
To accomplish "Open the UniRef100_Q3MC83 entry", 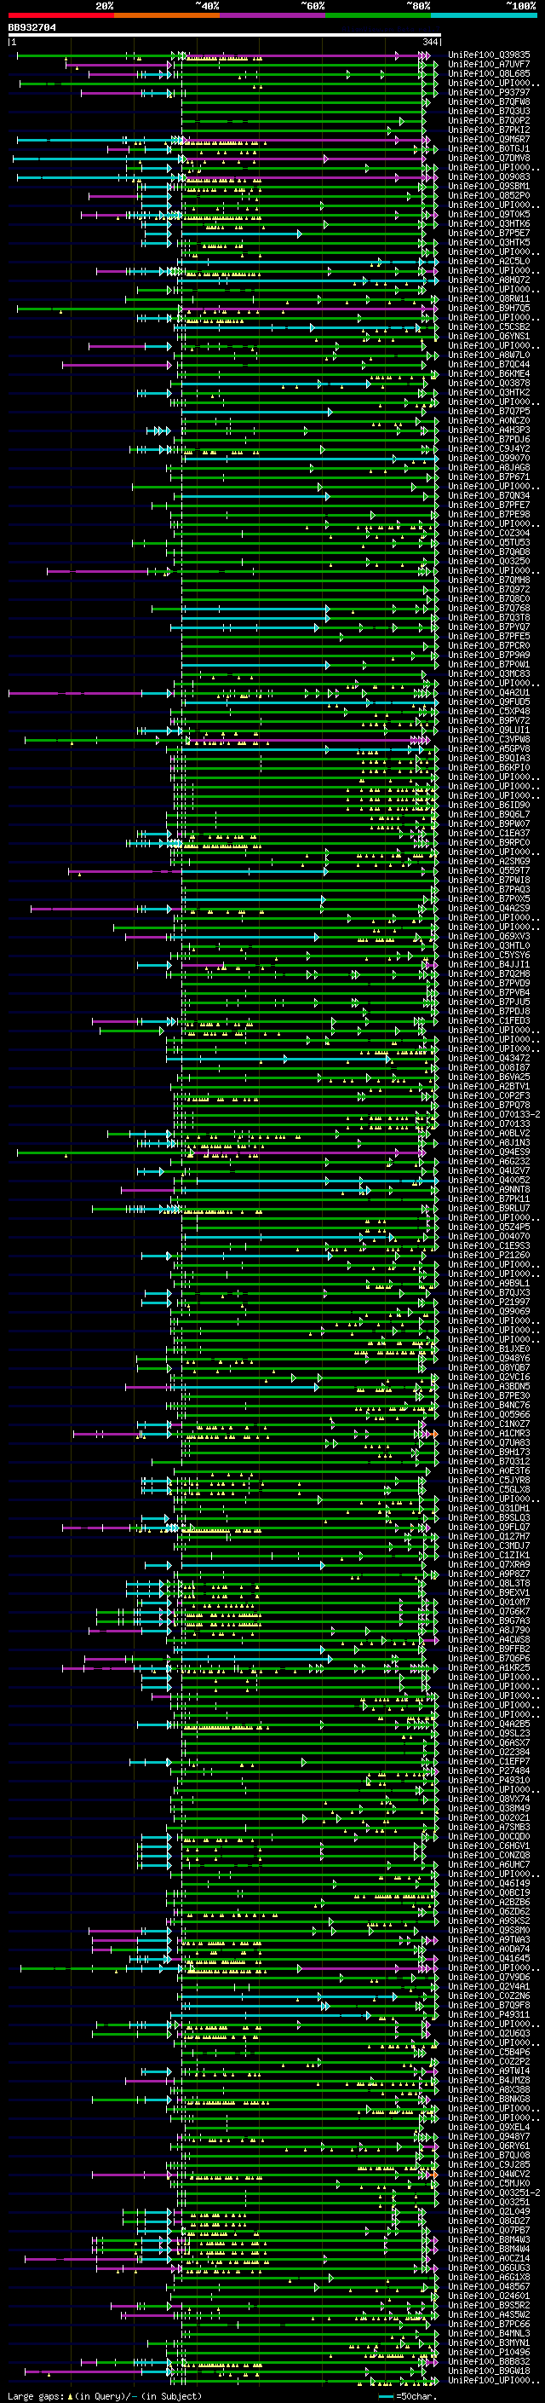I will click(x=489, y=673).
